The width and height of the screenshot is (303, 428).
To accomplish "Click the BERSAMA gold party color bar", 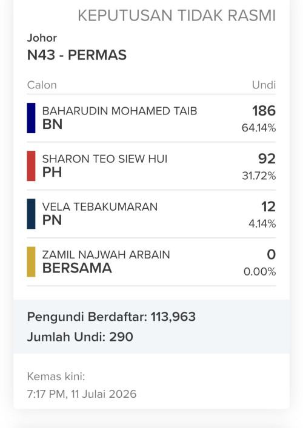I will 31,262.
